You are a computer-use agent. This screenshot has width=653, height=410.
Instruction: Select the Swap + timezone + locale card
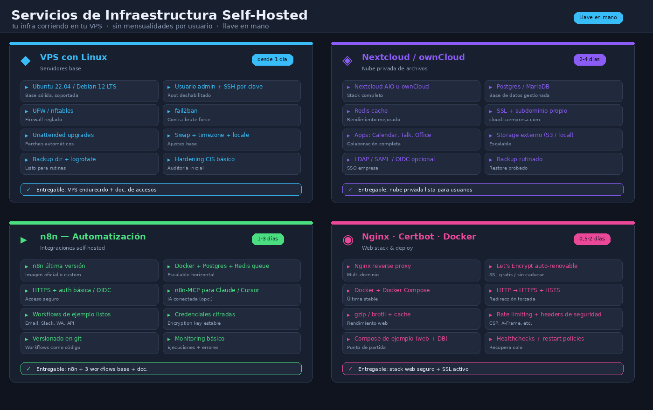(x=232, y=139)
